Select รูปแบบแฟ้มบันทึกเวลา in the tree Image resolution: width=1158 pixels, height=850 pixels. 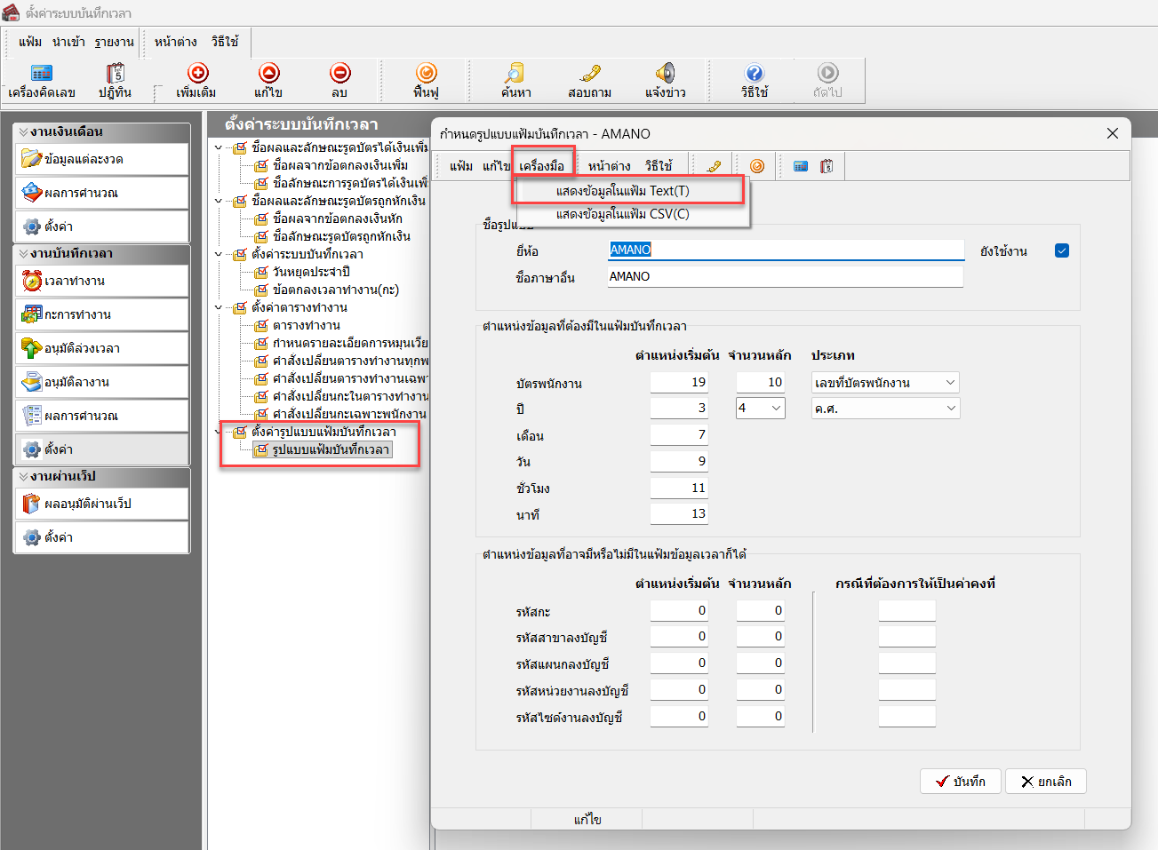point(330,450)
